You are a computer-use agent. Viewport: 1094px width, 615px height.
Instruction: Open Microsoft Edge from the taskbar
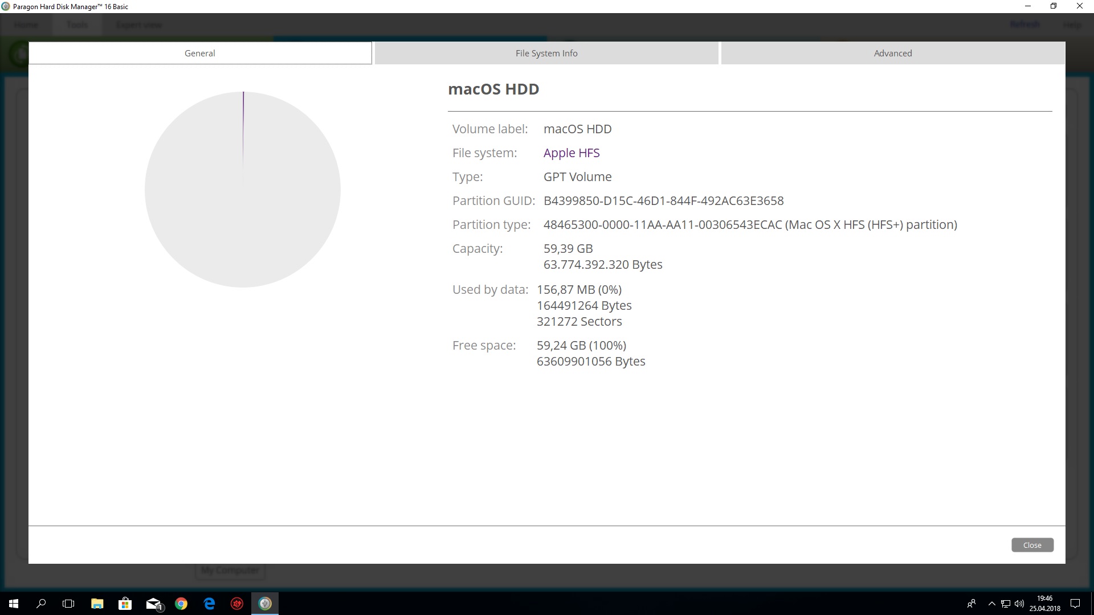click(x=209, y=604)
